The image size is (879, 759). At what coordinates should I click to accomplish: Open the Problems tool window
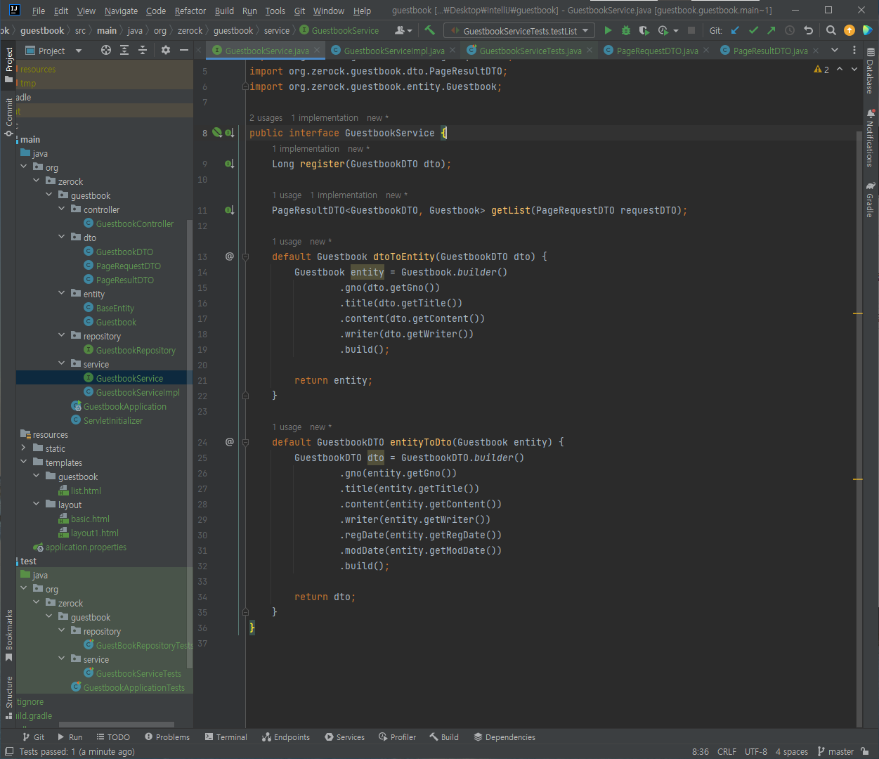[167, 737]
